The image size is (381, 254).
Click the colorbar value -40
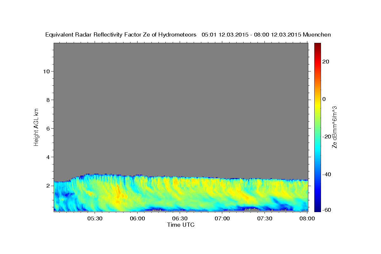tap(326, 174)
